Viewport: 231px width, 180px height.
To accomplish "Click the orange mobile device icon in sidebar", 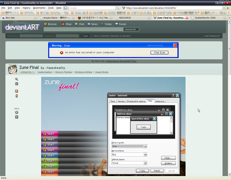I will [16, 96].
